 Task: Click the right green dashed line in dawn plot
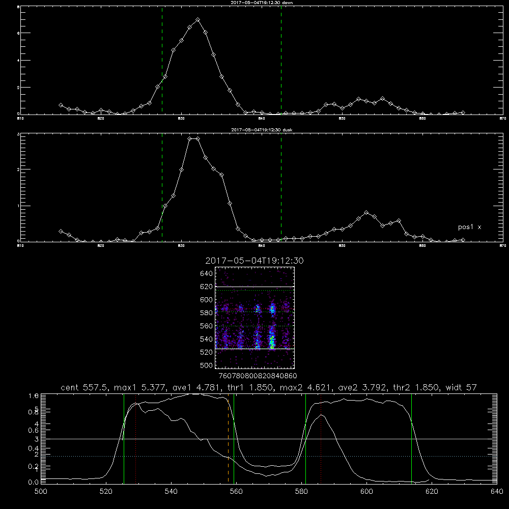[x=281, y=61]
